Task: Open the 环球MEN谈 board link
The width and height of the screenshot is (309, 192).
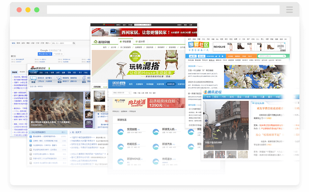Action: pyautogui.click(x=134, y=159)
